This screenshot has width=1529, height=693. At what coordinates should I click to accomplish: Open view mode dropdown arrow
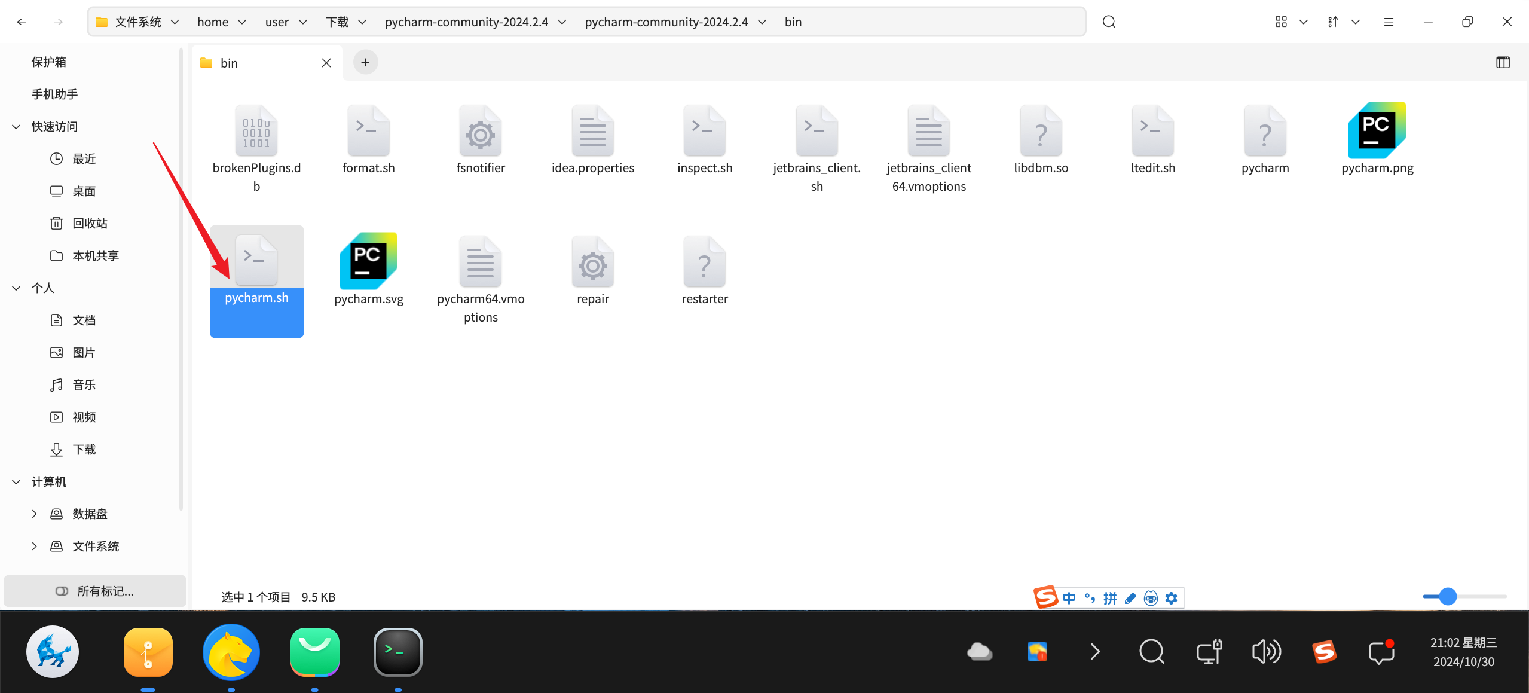[x=1304, y=22]
